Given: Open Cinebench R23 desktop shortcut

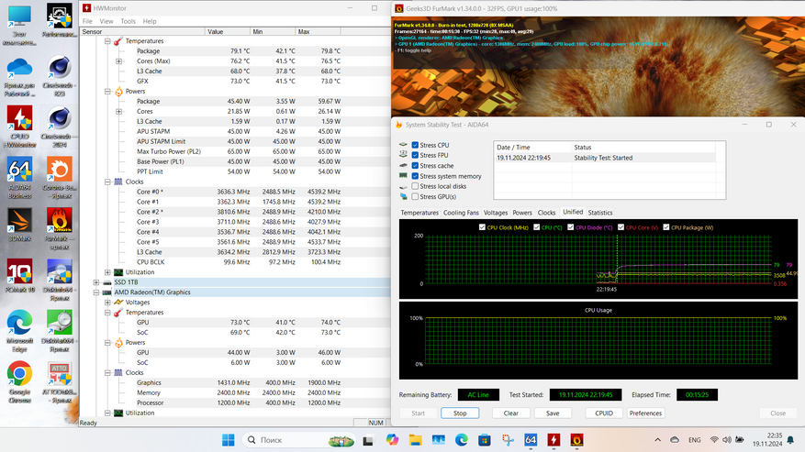Looking at the screenshot, I should (x=60, y=75).
